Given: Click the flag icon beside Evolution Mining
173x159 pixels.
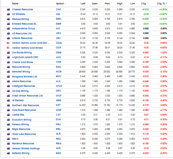Looking at the screenshot, I should pyautogui.click(x=8, y=120).
